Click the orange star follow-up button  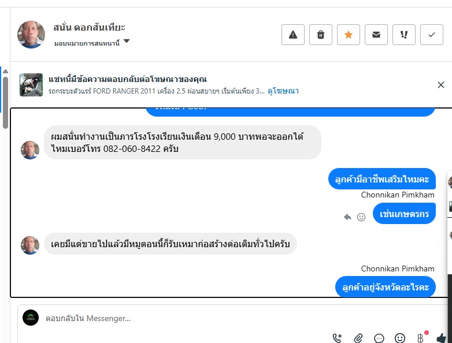(x=348, y=35)
